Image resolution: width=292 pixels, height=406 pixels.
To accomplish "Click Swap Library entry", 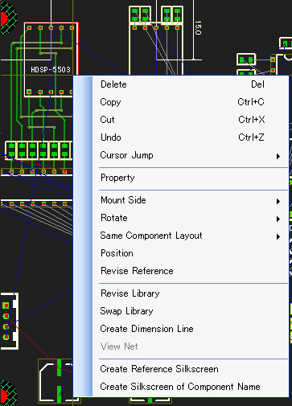I will (x=191, y=311).
